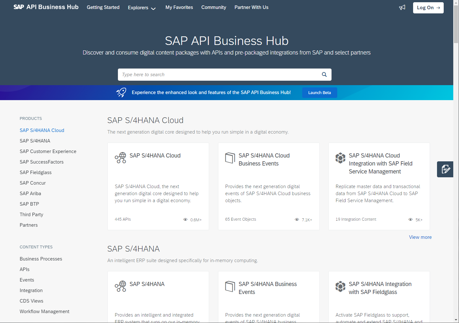Select SAP BTP product

pyautogui.click(x=29, y=204)
